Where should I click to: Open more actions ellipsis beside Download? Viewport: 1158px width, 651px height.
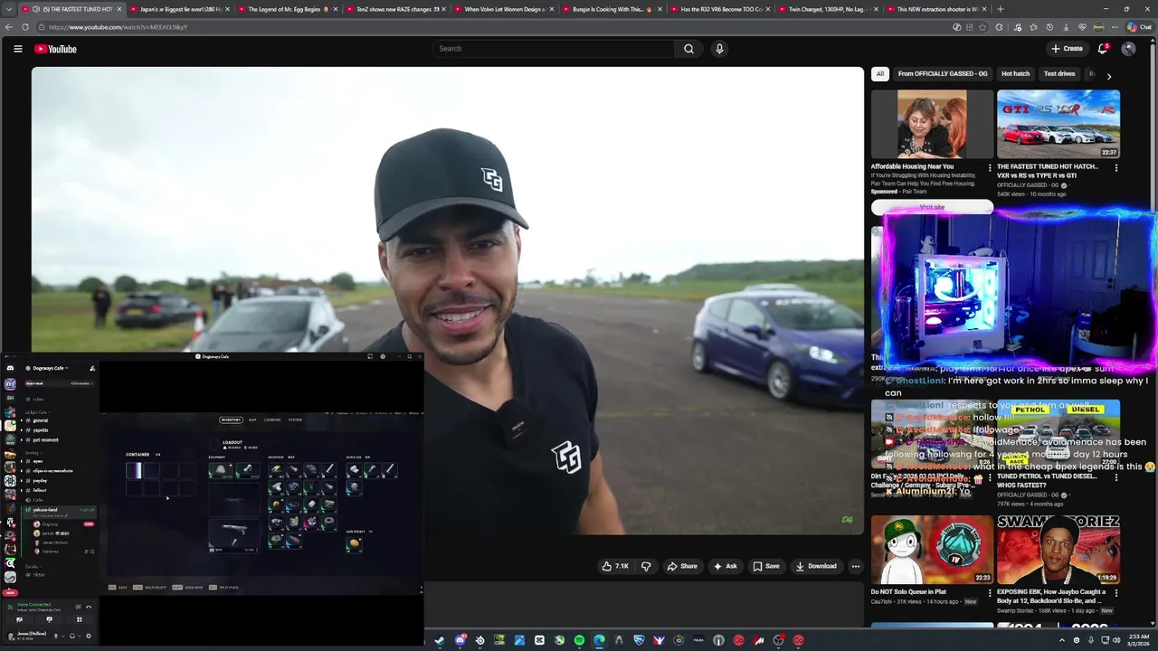coord(855,566)
